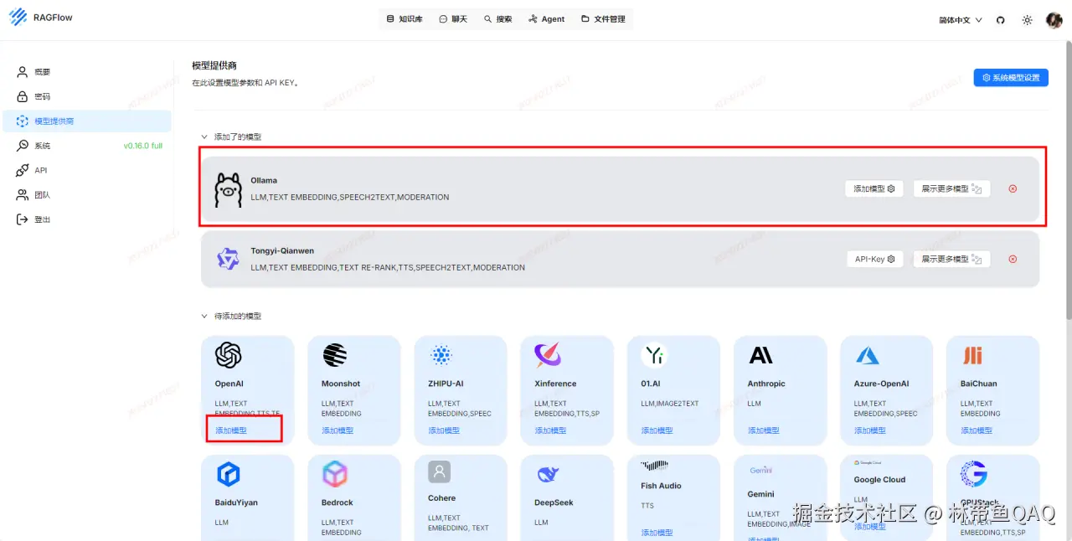Toggle the sun theme icon
This screenshot has height=541, width=1072.
click(1027, 19)
